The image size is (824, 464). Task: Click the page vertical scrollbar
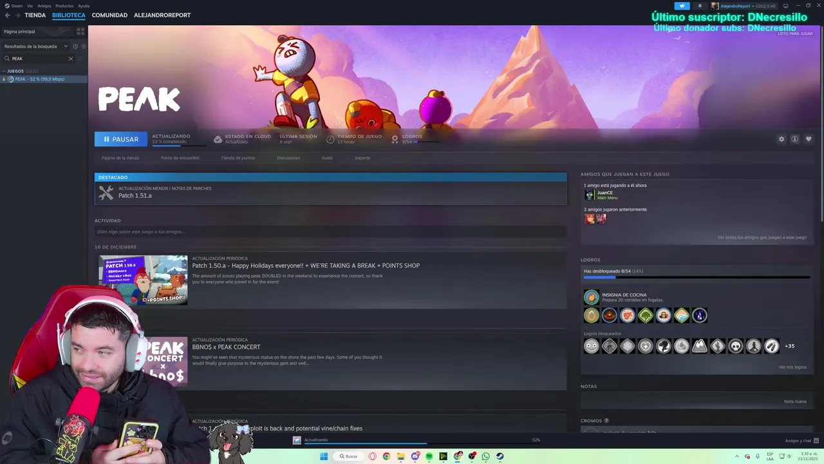click(821, 126)
